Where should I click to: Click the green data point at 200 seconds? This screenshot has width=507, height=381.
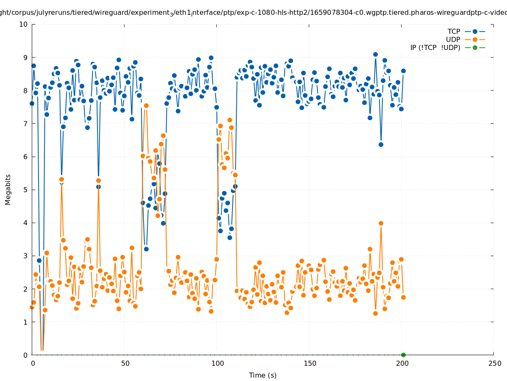click(403, 355)
